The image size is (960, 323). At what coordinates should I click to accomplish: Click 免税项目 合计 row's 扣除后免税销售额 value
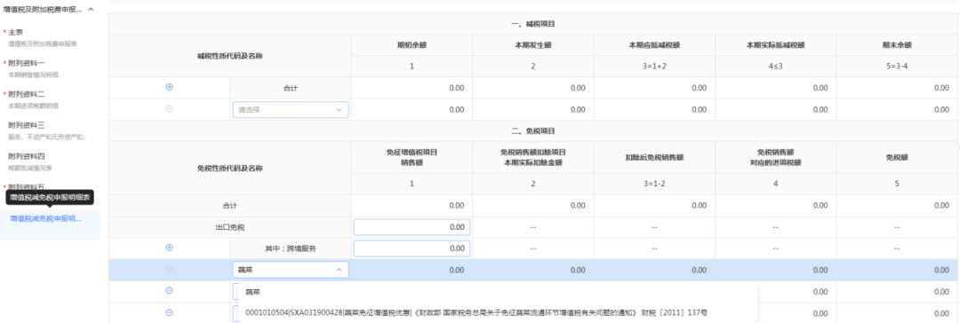tap(699, 206)
